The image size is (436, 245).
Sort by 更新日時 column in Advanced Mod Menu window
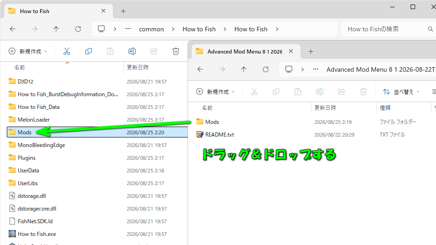coord(325,108)
